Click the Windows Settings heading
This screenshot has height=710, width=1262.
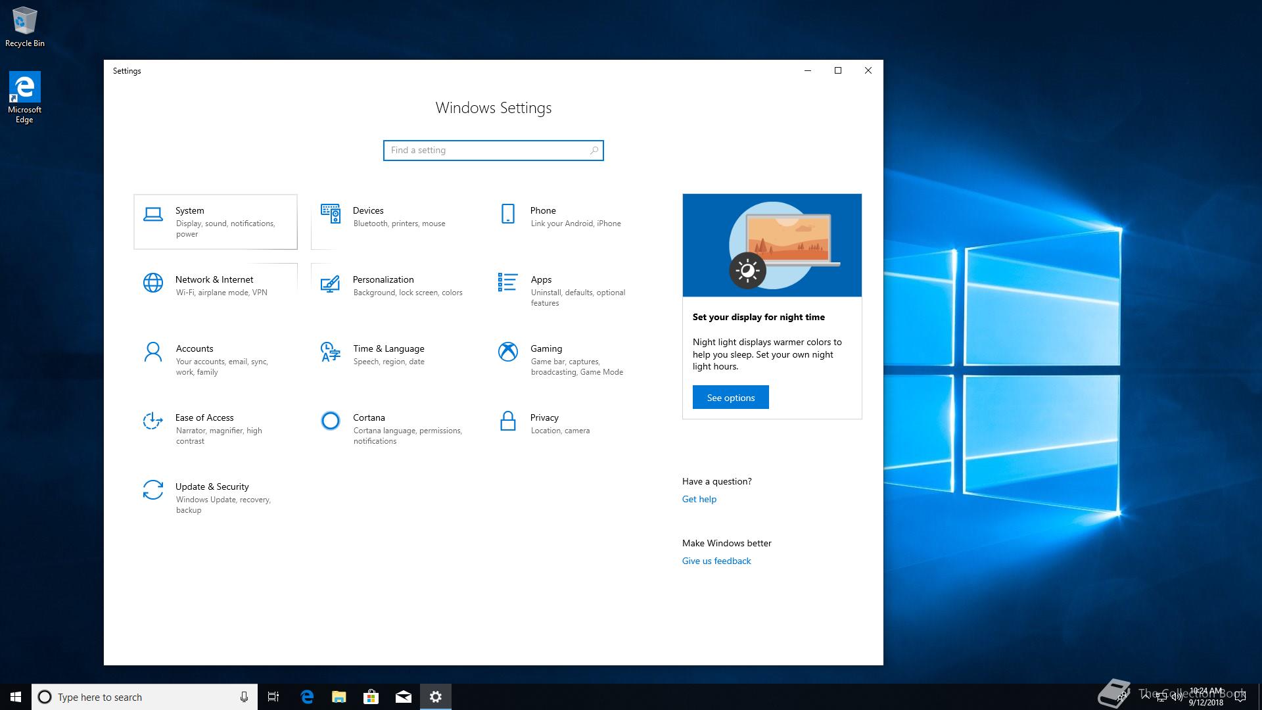494,108
